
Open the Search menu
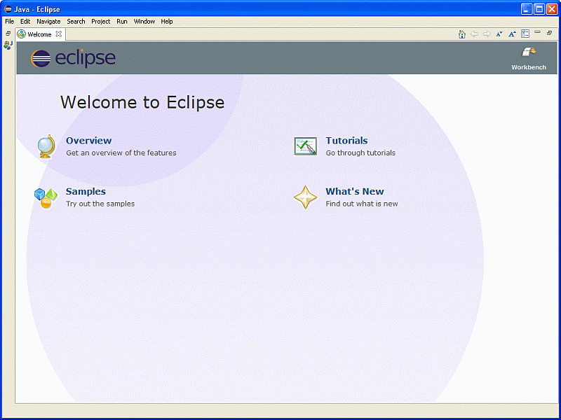pyautogui.click(x=76, y=22)
